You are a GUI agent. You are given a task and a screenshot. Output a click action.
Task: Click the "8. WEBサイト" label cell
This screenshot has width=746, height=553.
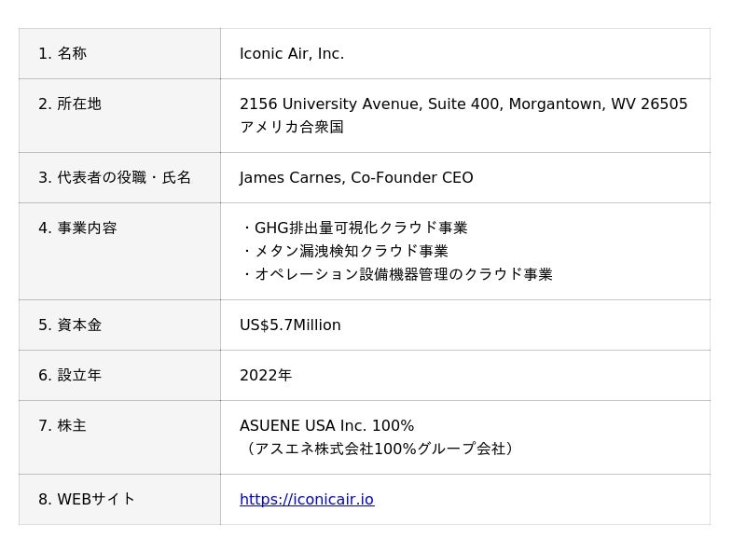(x=87, y=500)
